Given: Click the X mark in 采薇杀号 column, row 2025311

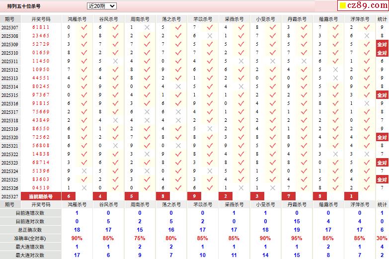Looking at the screenshot, I should (241, 61).
